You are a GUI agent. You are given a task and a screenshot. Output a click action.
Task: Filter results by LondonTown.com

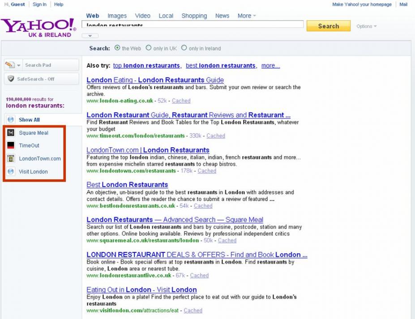[40, 158]
